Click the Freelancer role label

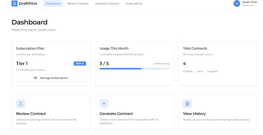pyautogui.click(x=248, y=5)
